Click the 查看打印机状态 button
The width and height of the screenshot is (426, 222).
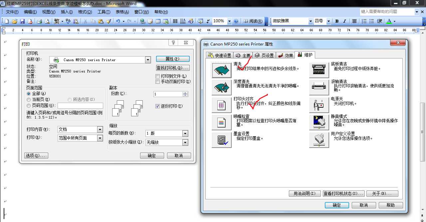click(344, 193)
